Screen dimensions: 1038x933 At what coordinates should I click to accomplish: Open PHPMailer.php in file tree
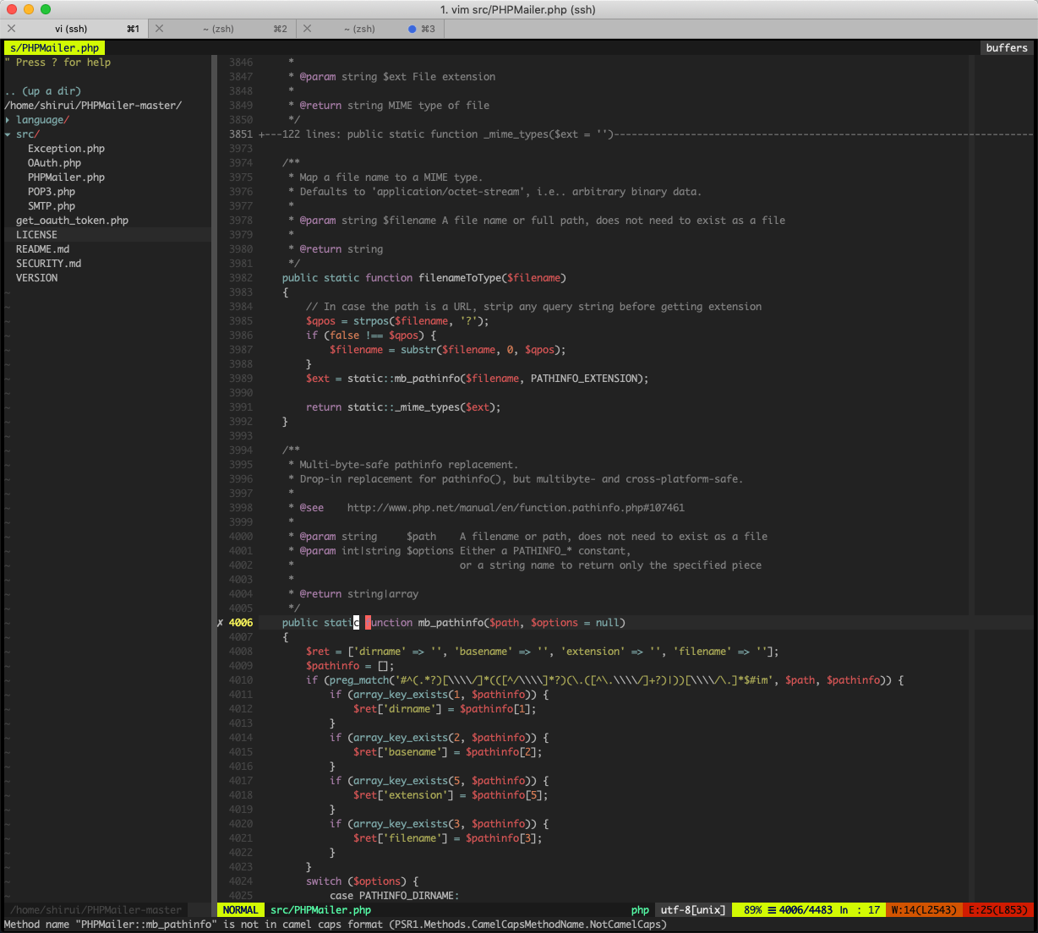point(66,177)
